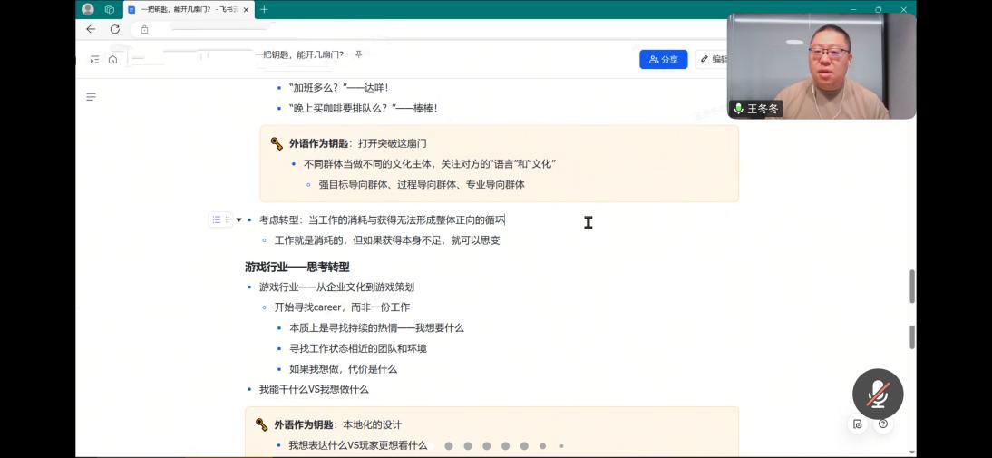Close the 一把钥匙 browser tab

point(246,9)
